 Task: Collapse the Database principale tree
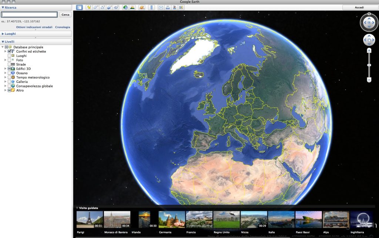coord(3,47)
